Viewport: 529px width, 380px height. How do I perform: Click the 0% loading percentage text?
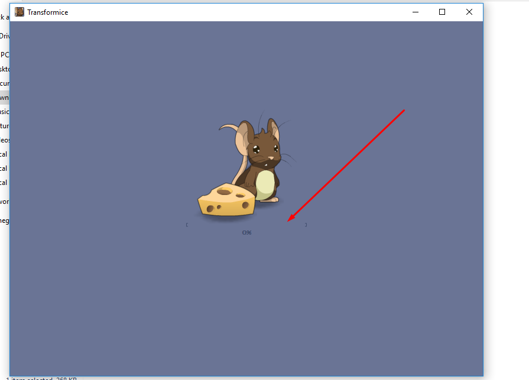[x=246, y=233]
